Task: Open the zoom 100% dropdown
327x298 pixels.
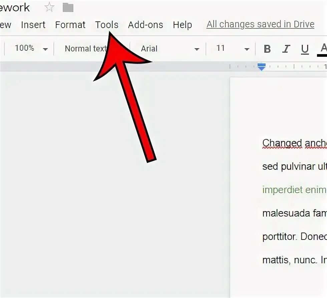Action: click(x=31, y=48)
